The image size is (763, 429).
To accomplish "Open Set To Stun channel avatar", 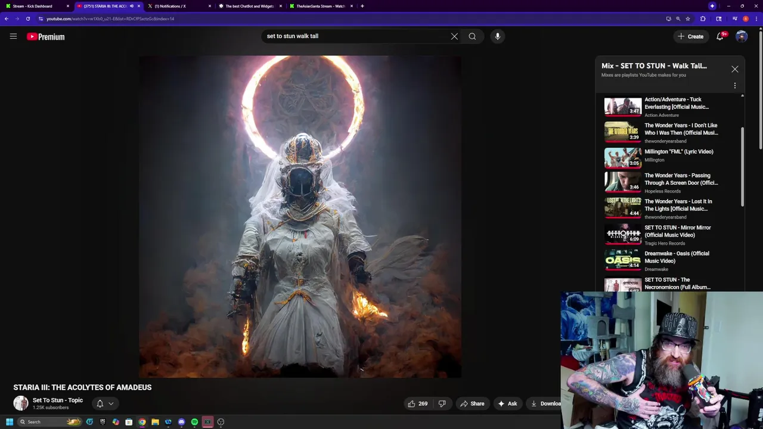I will pos(21,403).
